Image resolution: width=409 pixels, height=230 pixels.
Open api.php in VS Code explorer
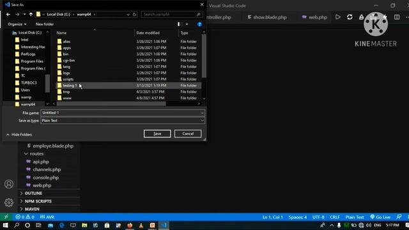coord(41,162)
